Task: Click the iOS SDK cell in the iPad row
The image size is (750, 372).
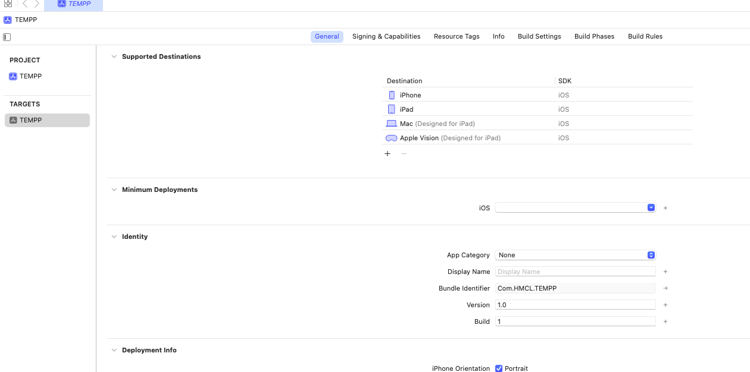Action: [x=564, y=109]
